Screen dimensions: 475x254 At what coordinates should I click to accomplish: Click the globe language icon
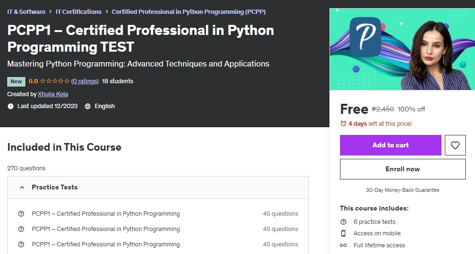[x=88, y=106]
